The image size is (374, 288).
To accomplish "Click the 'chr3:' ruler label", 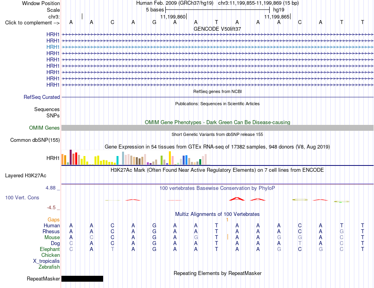I will click(54, 17).
